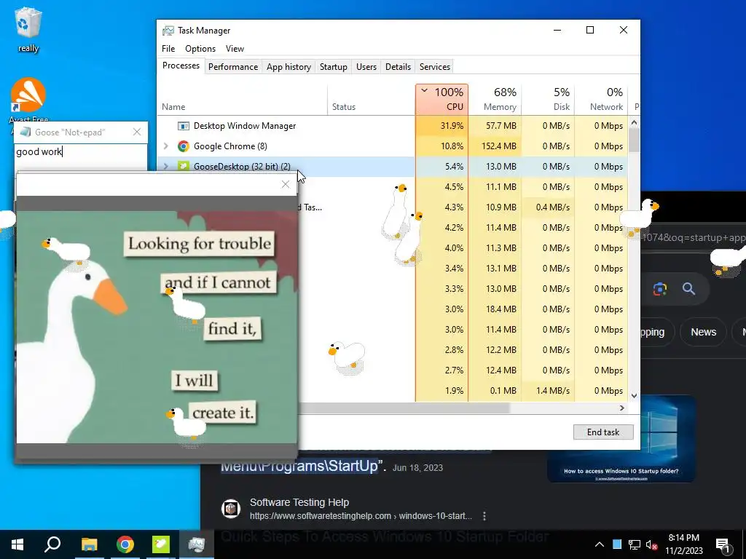Open the notification center icon
Viewport: 746px width, 559px height.
coord(723,545)
